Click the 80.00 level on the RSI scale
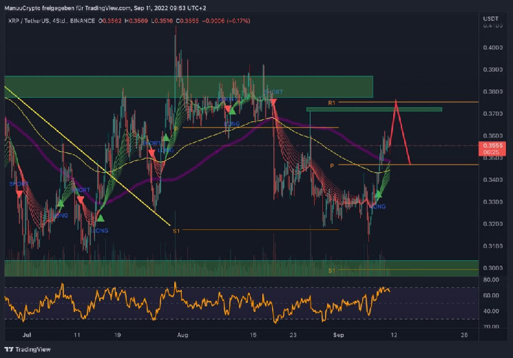 click(x=490, y=280)
